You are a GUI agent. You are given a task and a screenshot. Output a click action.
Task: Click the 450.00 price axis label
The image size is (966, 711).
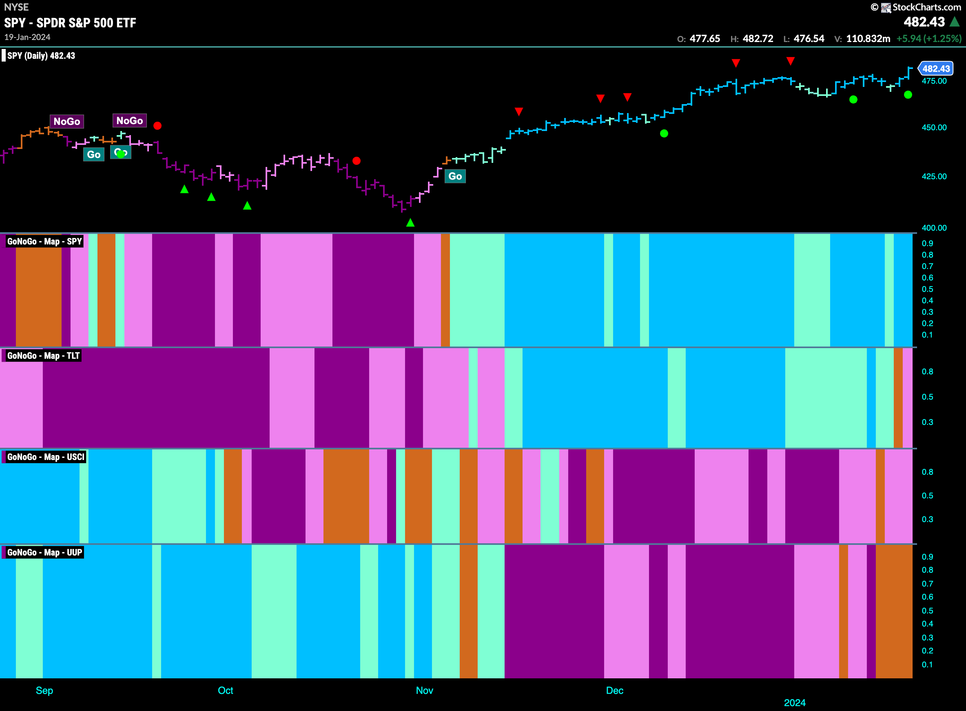point(934,127)
